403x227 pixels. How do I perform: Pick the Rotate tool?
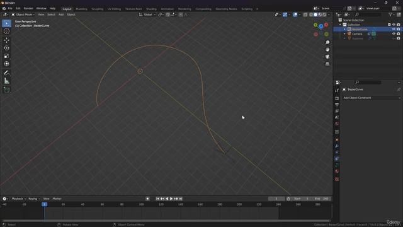(7, 48)
